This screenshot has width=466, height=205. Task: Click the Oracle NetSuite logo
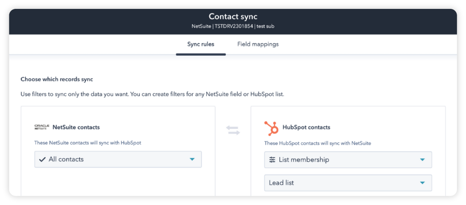point(41,127)
